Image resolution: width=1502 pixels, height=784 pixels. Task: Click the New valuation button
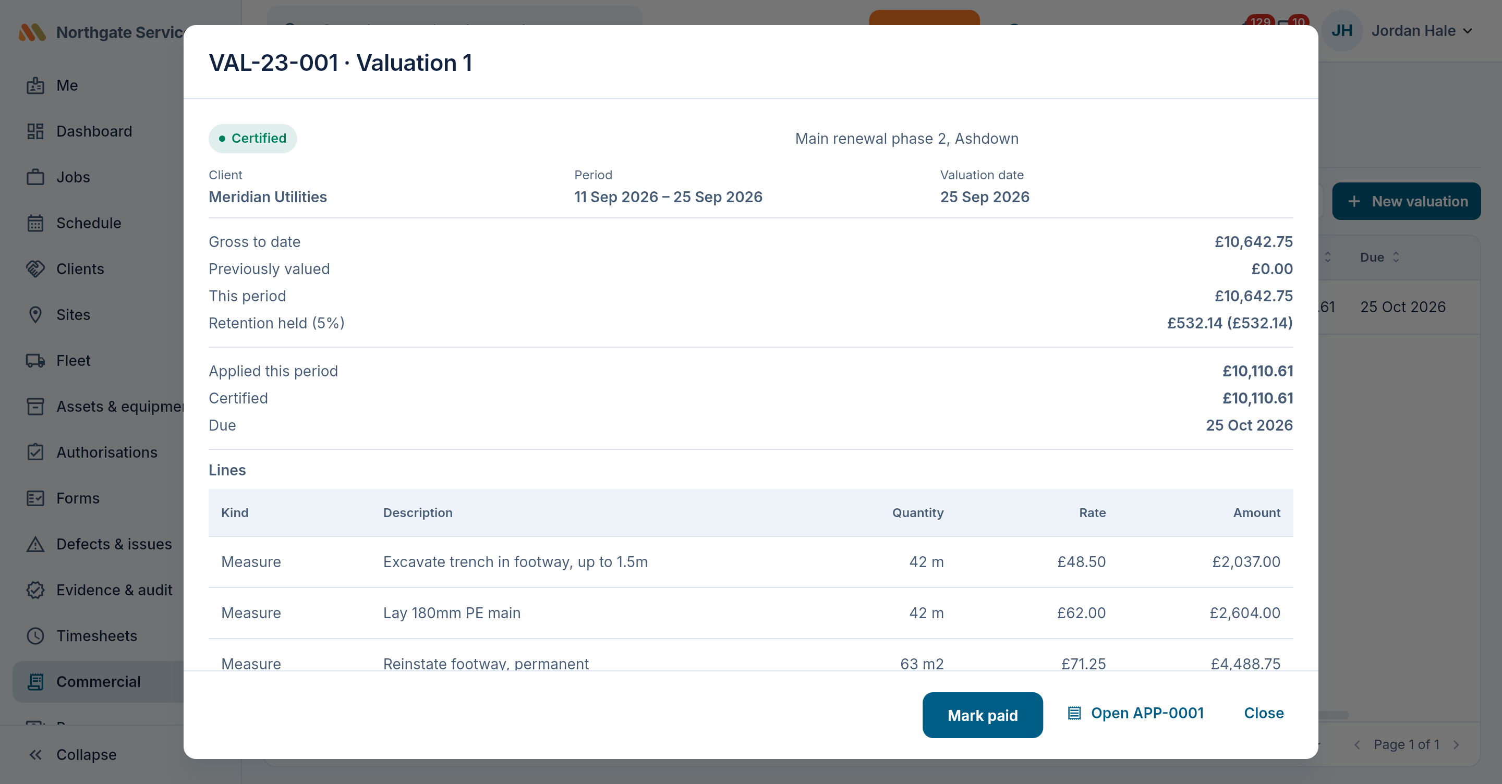click(1407, 202)
